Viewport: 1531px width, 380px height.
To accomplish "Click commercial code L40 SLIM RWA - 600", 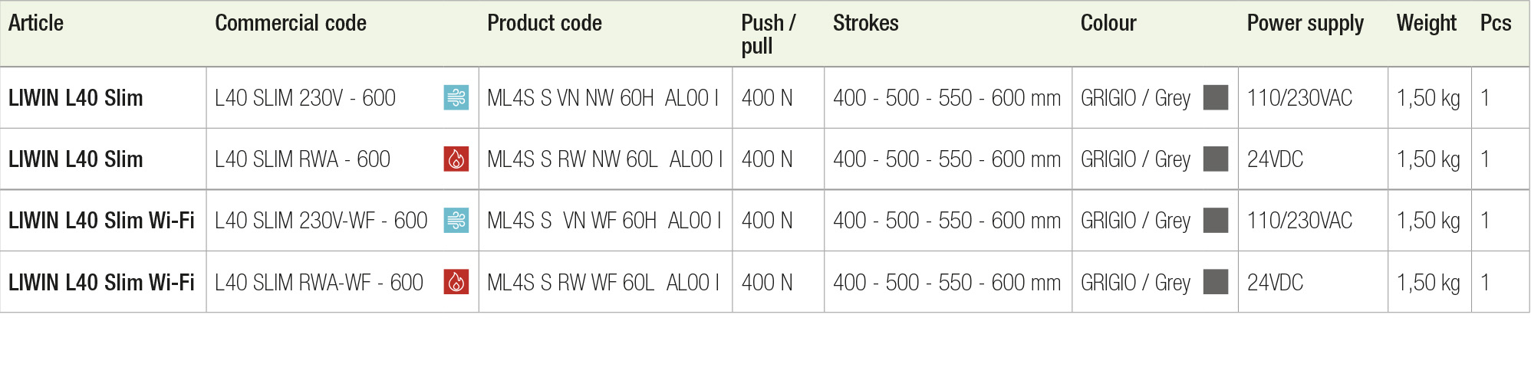I will pos(302,159).
